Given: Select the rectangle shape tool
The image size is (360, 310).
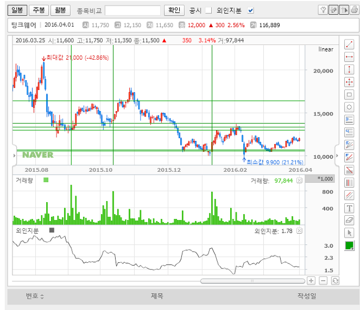Looking at the screenshot, I should click(x=349, y=94).
